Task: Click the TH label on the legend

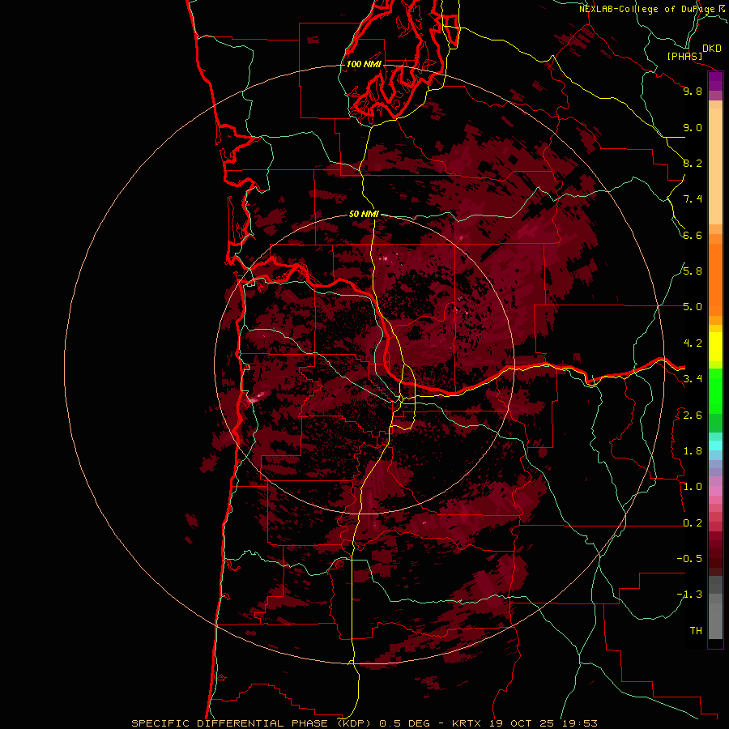Action: [696, 631]
